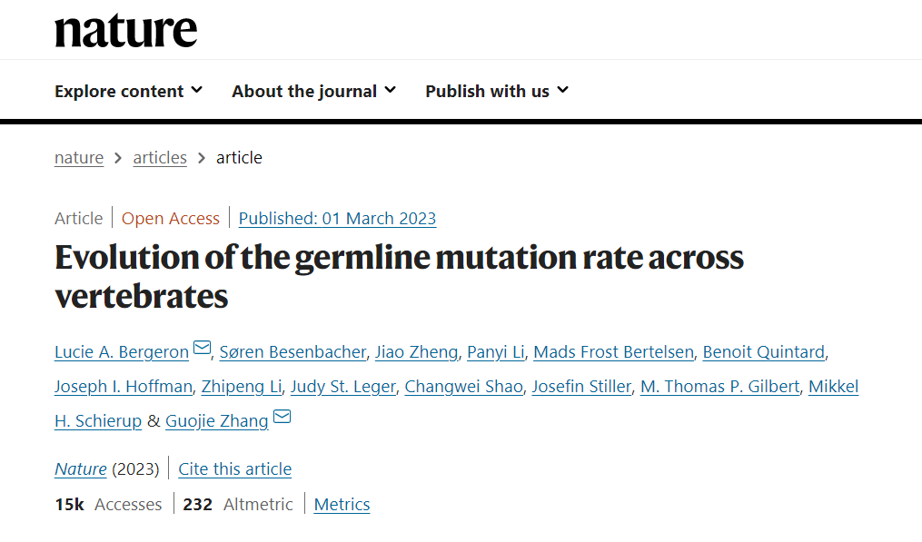
Task: Email Guojie Zhang via envelope icon
Action: (x=283, y=416)
